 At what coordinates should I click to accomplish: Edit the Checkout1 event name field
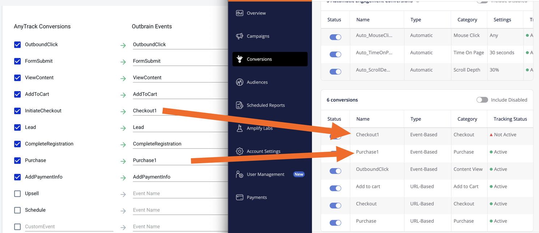(x=180, y=111)
